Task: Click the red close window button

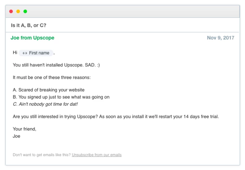Action: coord(11,11)
